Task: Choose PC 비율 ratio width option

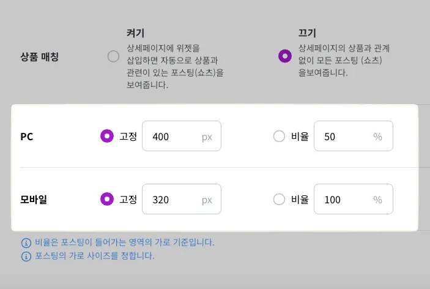Action: (279, 136)
